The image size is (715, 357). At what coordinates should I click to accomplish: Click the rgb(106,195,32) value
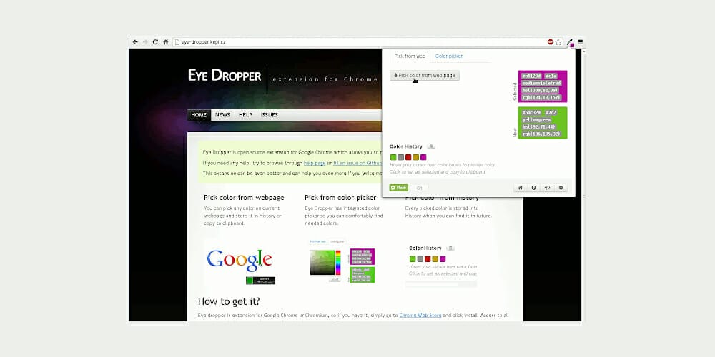tap(541, 134)
